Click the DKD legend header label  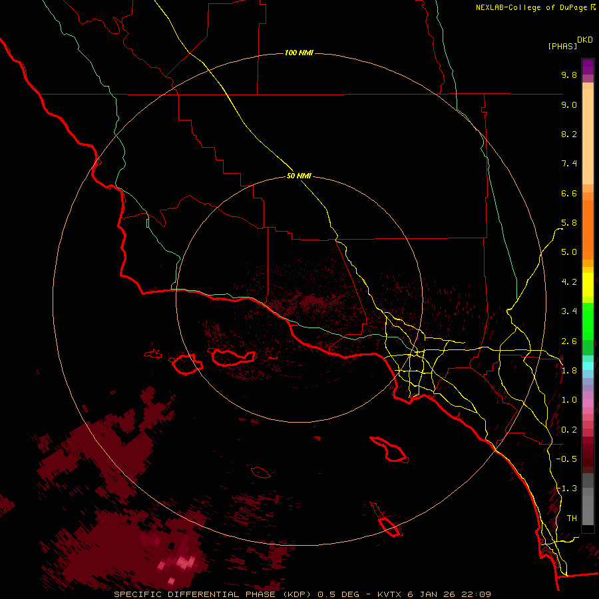click(584, 40)
